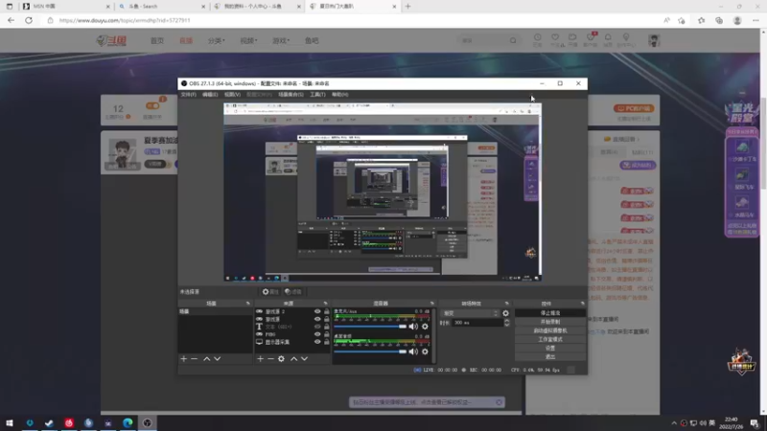
Task: Open the 桌面音频 audio settings gear
Action: coord(425,352)
